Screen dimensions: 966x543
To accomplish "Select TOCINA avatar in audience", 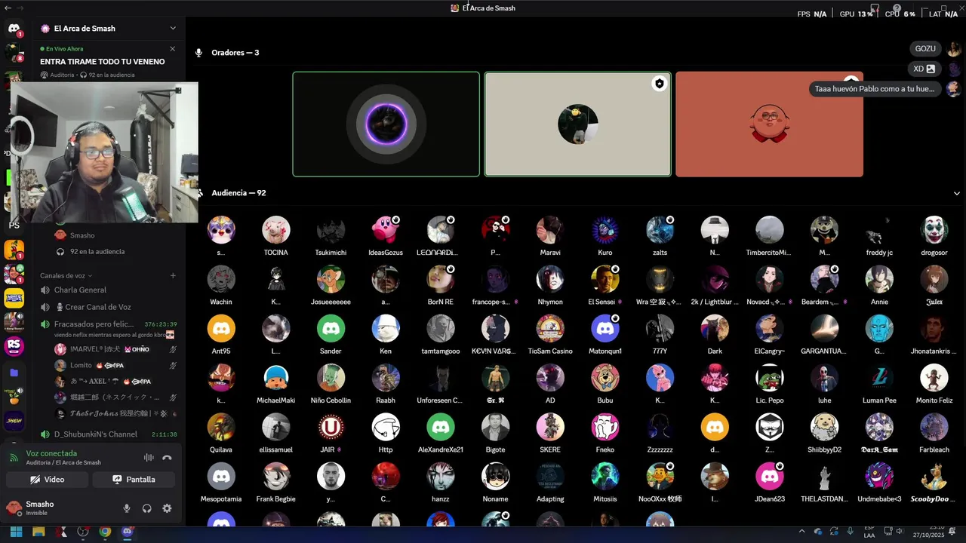I will coord(275,230).
